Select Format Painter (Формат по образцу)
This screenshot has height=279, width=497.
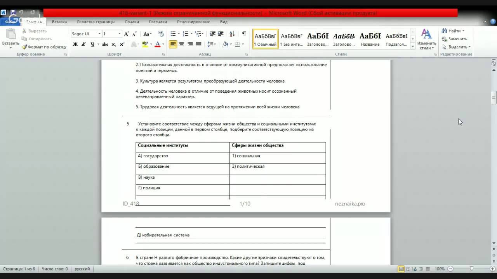(44, 47)
